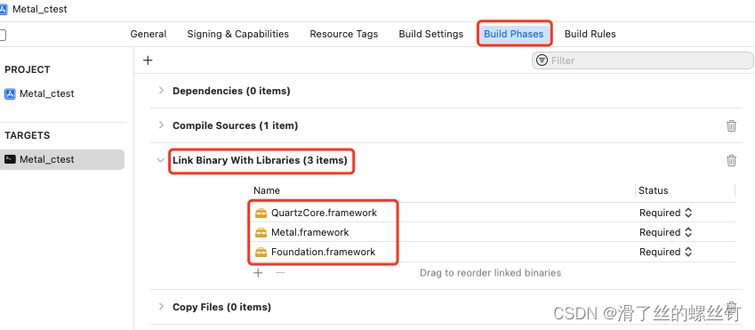The image size is (755, 330).
Task: Delete Link Binary With Libraries phase trash icon
Action: coord(731,160)
